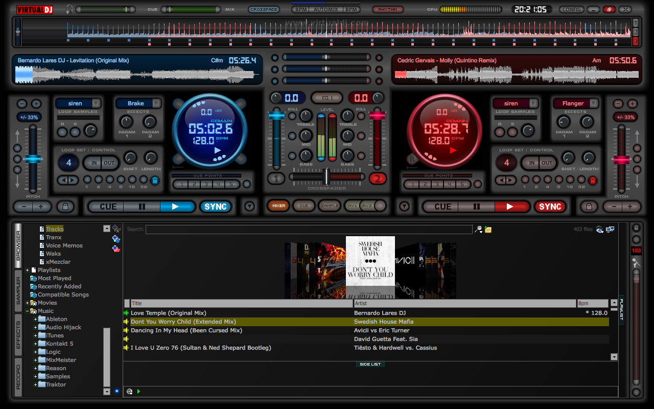The image size is (654, 409).
Task: Click the right deck SYNC button
Action: tap(550, 207)
